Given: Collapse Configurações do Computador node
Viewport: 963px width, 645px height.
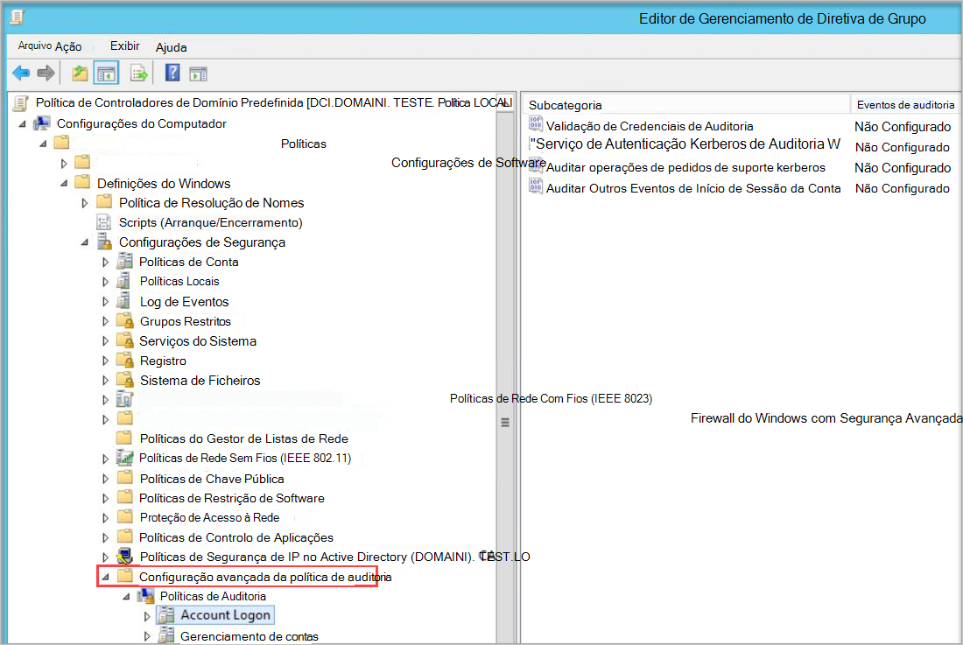Looking at the screenshot, I should click(23, 124).
